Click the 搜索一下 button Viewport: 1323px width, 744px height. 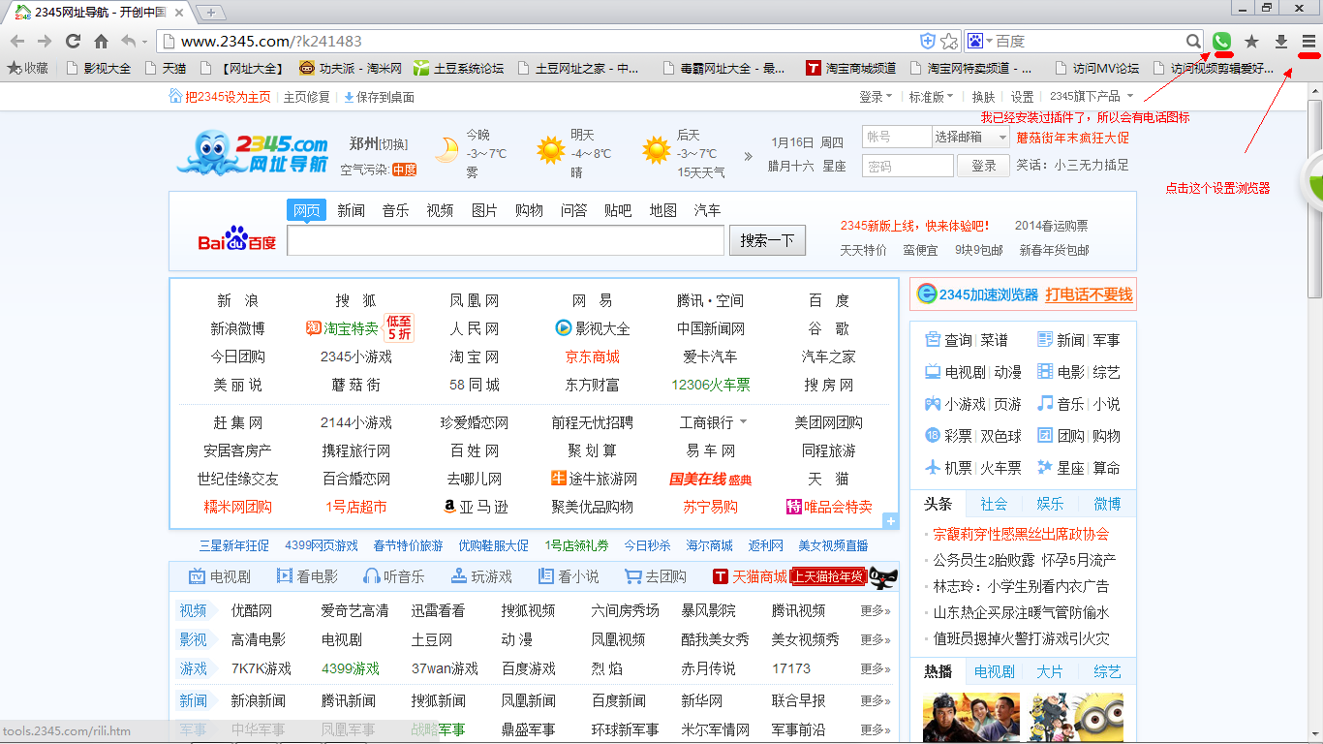click(767, 240)
